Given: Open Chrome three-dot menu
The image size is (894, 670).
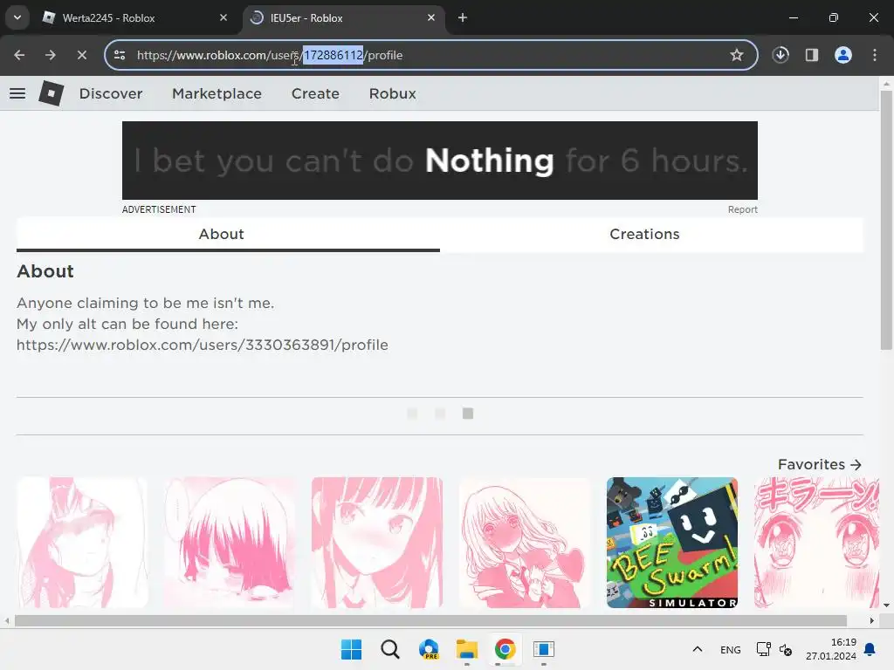Looking at the screenshot, I should pyautogui.click(x=875, y=55).
